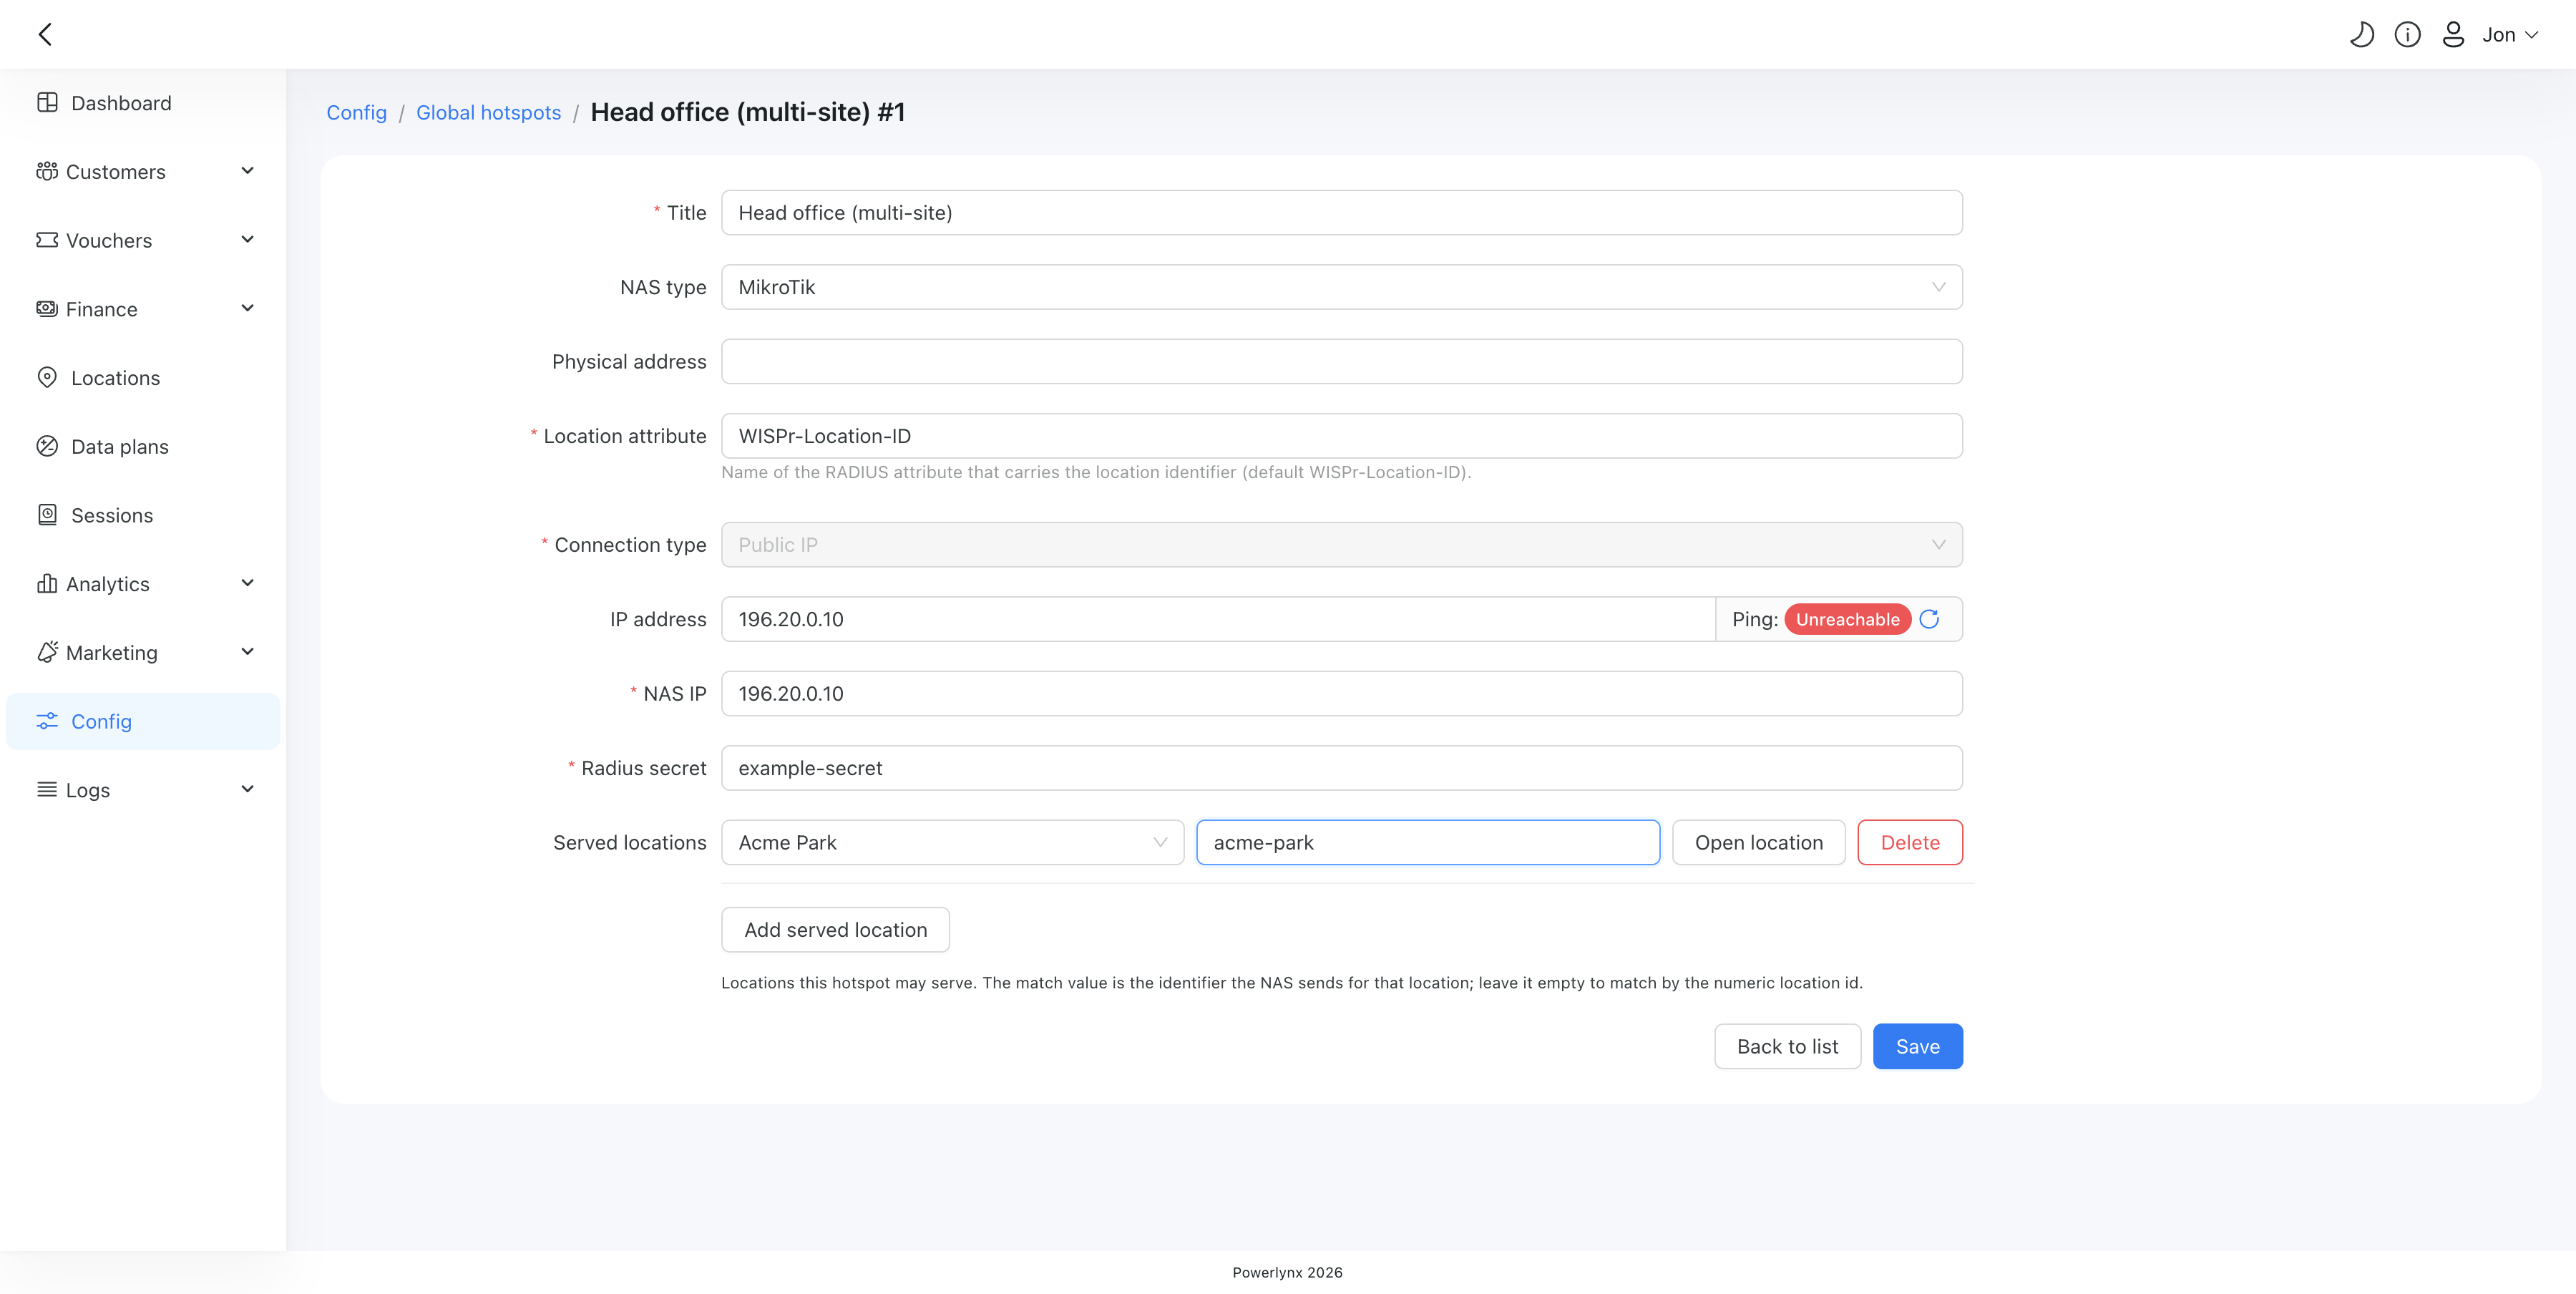Click the Data plans icon
Screen dimensions: 2576x1294
(x=47, y=446)
